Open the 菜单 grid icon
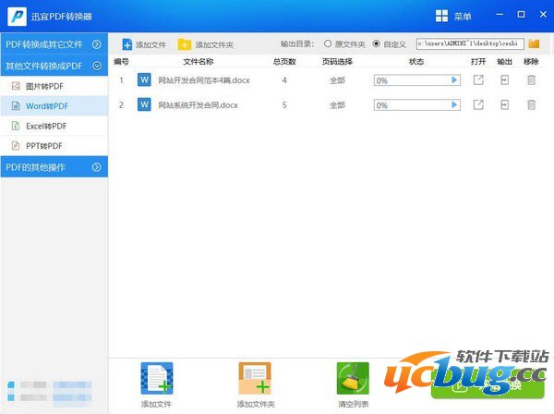Image resolution: width=554 pixels, height=414 pixels. click(441, 16)
